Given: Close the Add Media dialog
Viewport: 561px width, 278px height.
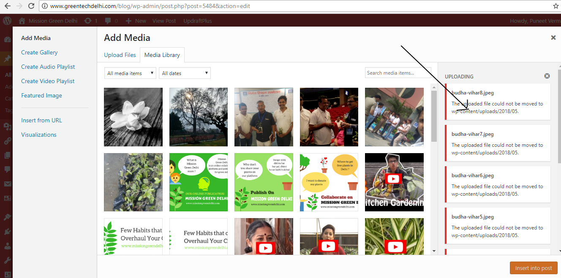Looking at the screenshot, I should tap(553, 38).
